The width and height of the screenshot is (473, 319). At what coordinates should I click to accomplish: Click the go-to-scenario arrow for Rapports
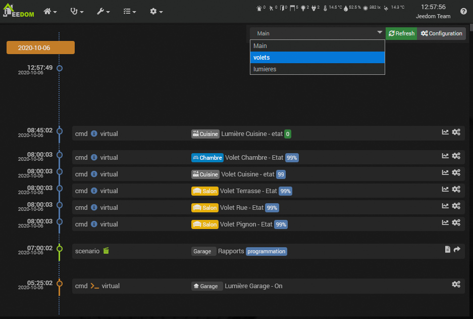pyautogui.click(x=457, y=249)
